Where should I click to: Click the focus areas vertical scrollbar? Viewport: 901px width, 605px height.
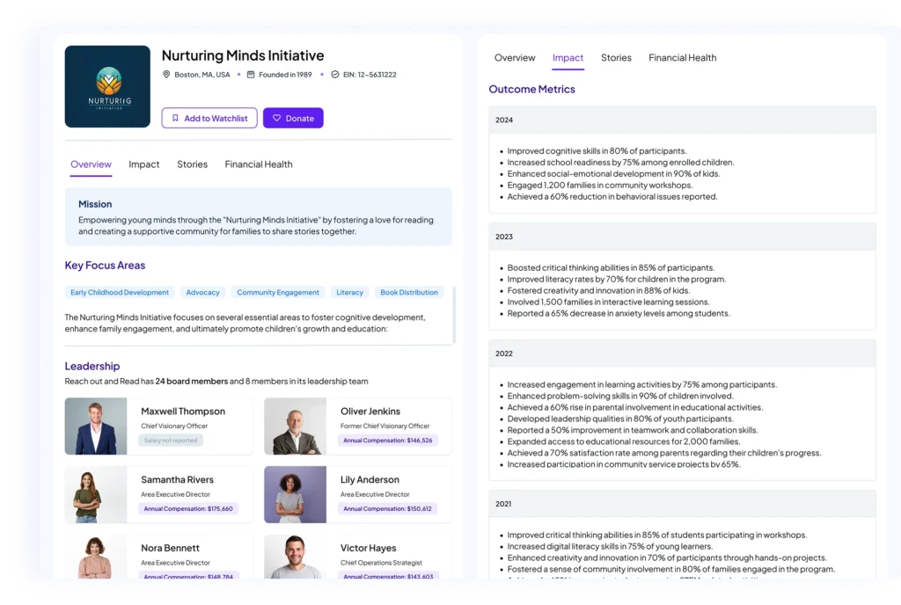point(454,315)
